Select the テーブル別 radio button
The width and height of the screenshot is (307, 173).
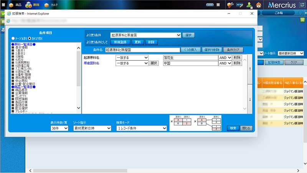(13, 38)
